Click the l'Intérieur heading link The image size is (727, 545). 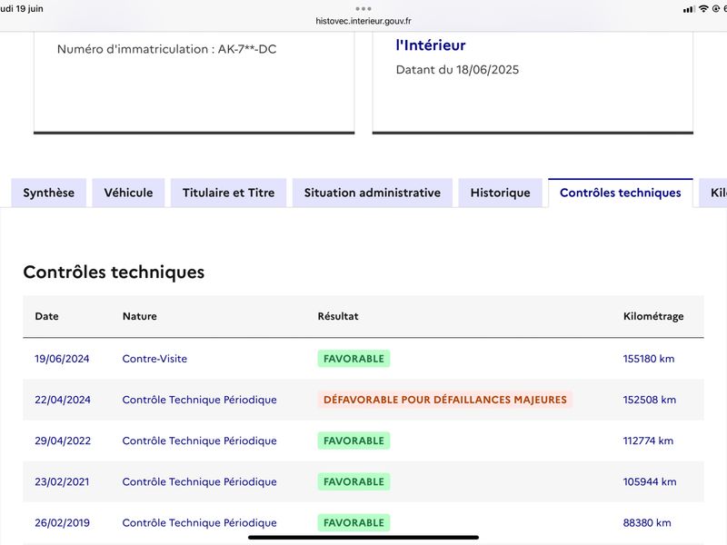pos(430,45)
